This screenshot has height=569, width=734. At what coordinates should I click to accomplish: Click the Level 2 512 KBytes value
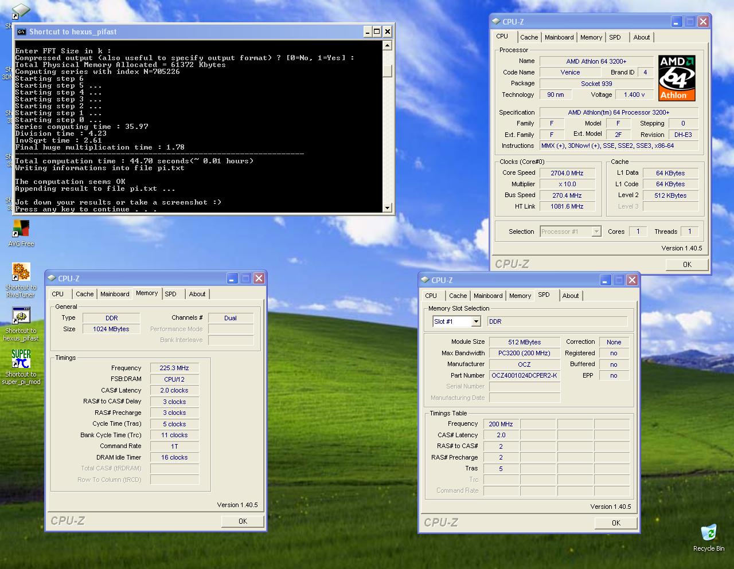tap(670, 195)
